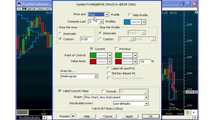Click red Current Value Area swatch
Screen dimensions: 214x120
pyautogui.click(x=93, y=62)
